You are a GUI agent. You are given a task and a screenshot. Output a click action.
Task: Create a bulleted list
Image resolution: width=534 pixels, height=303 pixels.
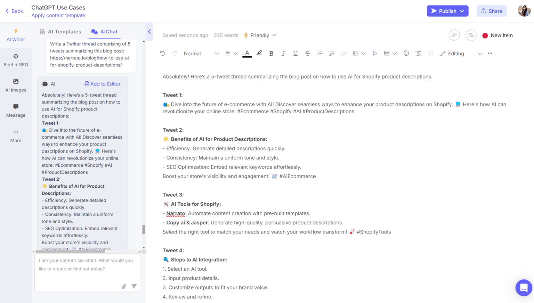point(319,53)
